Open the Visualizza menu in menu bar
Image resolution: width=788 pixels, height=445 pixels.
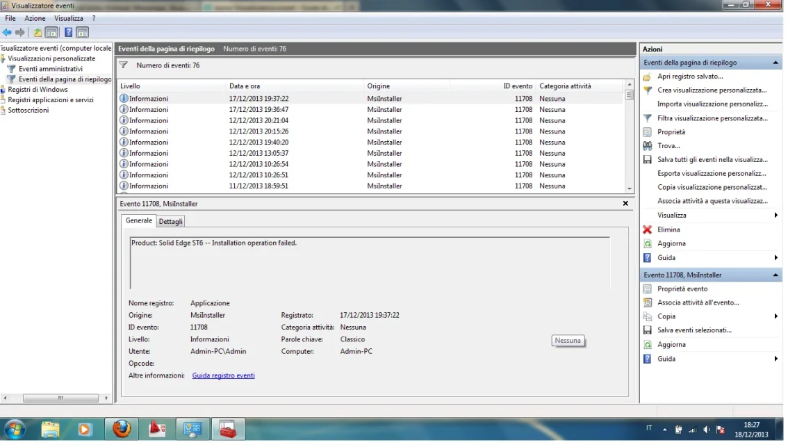(69, 19)
